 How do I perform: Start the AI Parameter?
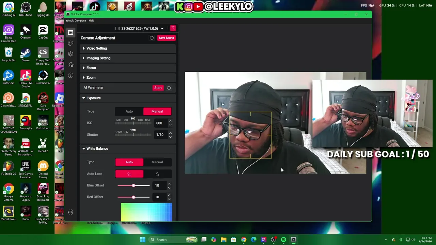(158, 88)
